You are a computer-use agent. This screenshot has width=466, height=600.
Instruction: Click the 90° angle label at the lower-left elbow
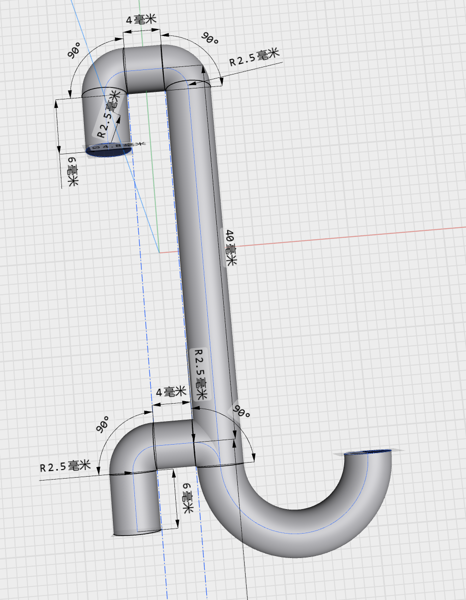(103, 425)
